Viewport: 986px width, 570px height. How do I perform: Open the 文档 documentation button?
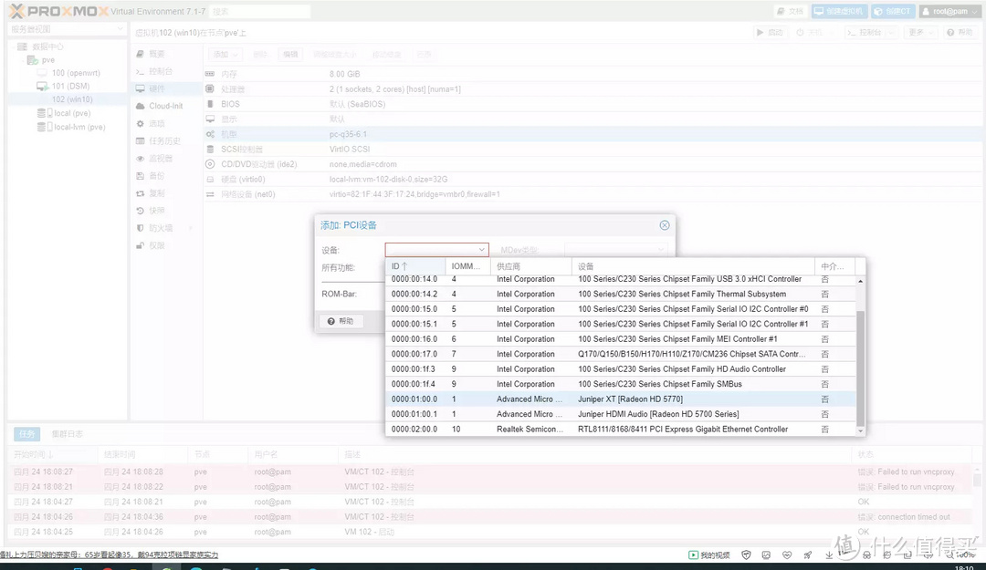[x=790, y=11]
